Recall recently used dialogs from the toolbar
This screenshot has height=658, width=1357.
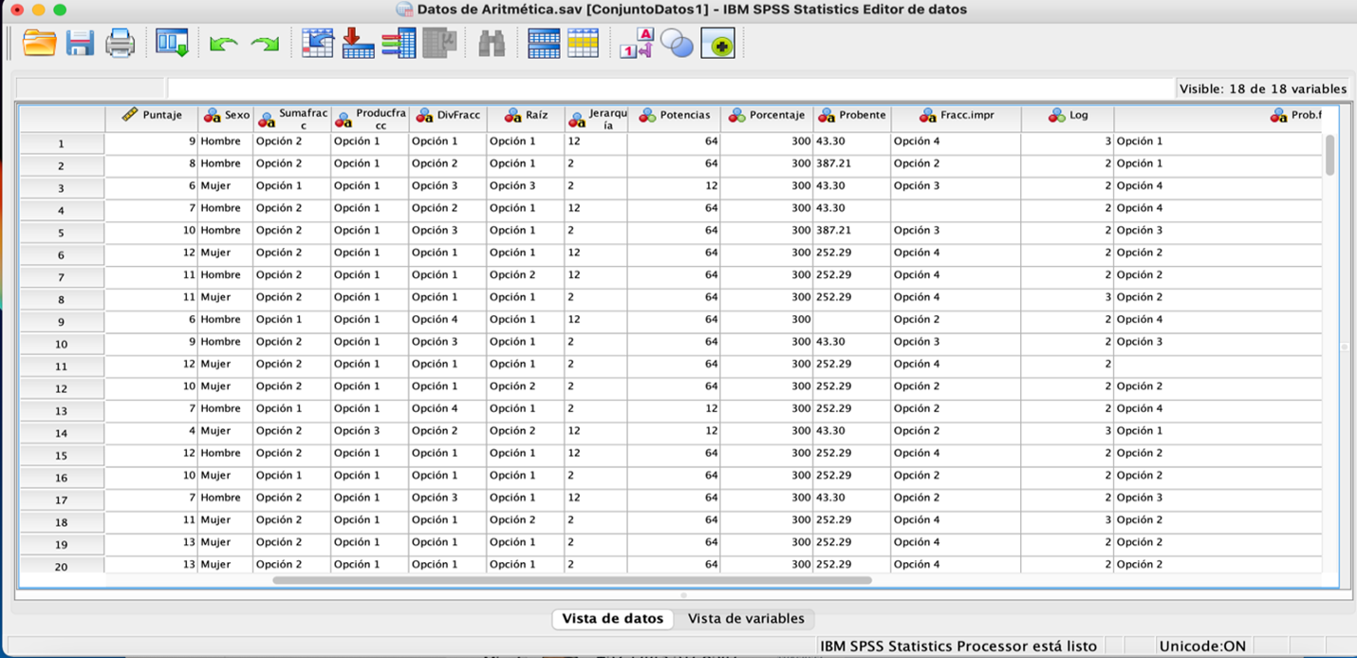[x=172, y=43]
